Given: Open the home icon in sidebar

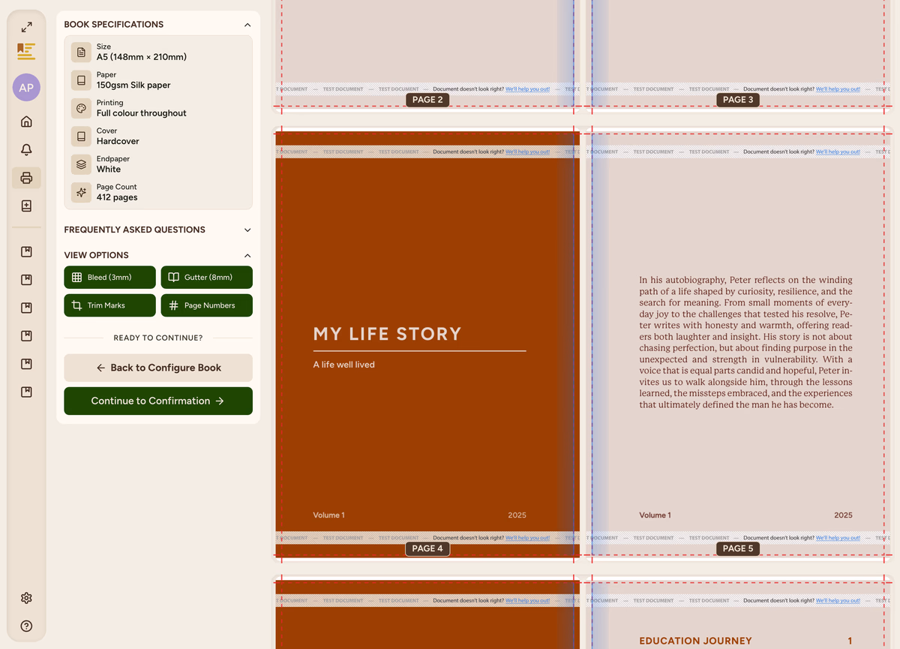Looking at the screenshot, I should [26, 122].
